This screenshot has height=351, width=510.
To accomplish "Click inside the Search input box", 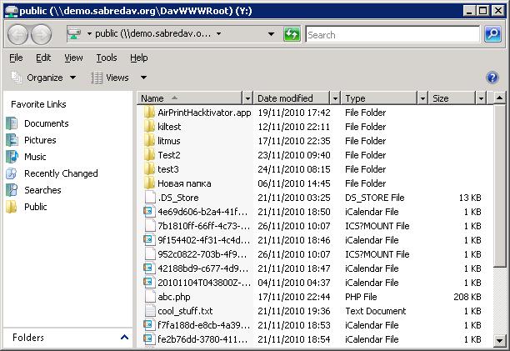I will click(392, 34).
